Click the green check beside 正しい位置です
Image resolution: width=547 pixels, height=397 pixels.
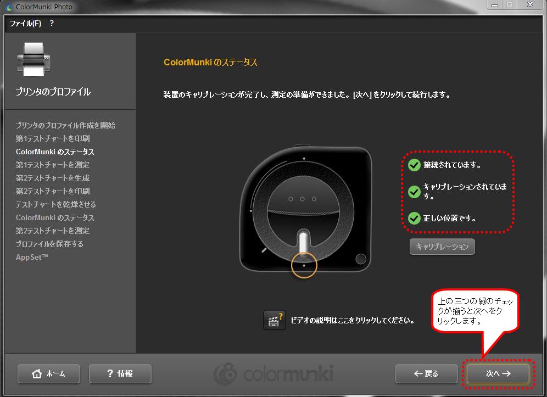point(414,218)
